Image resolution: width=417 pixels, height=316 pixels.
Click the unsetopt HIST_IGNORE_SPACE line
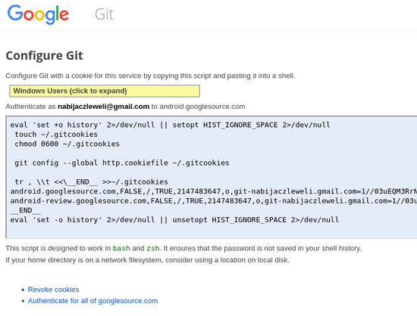[174, 220]
